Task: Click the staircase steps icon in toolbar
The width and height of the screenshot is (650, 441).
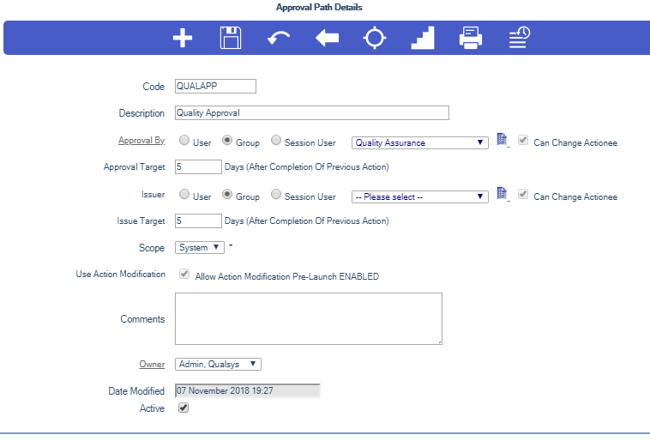Action: point(423,39)
